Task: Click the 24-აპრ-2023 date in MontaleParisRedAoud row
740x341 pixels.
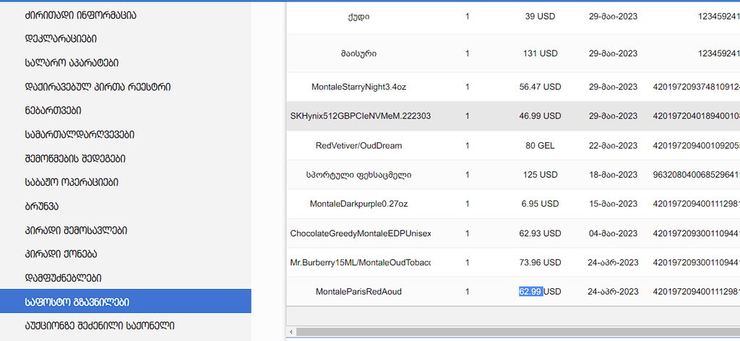Action: coord(613,291)
